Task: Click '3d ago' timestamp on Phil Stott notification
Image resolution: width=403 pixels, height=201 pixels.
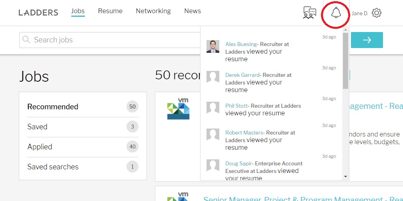Action: (329, 99)
